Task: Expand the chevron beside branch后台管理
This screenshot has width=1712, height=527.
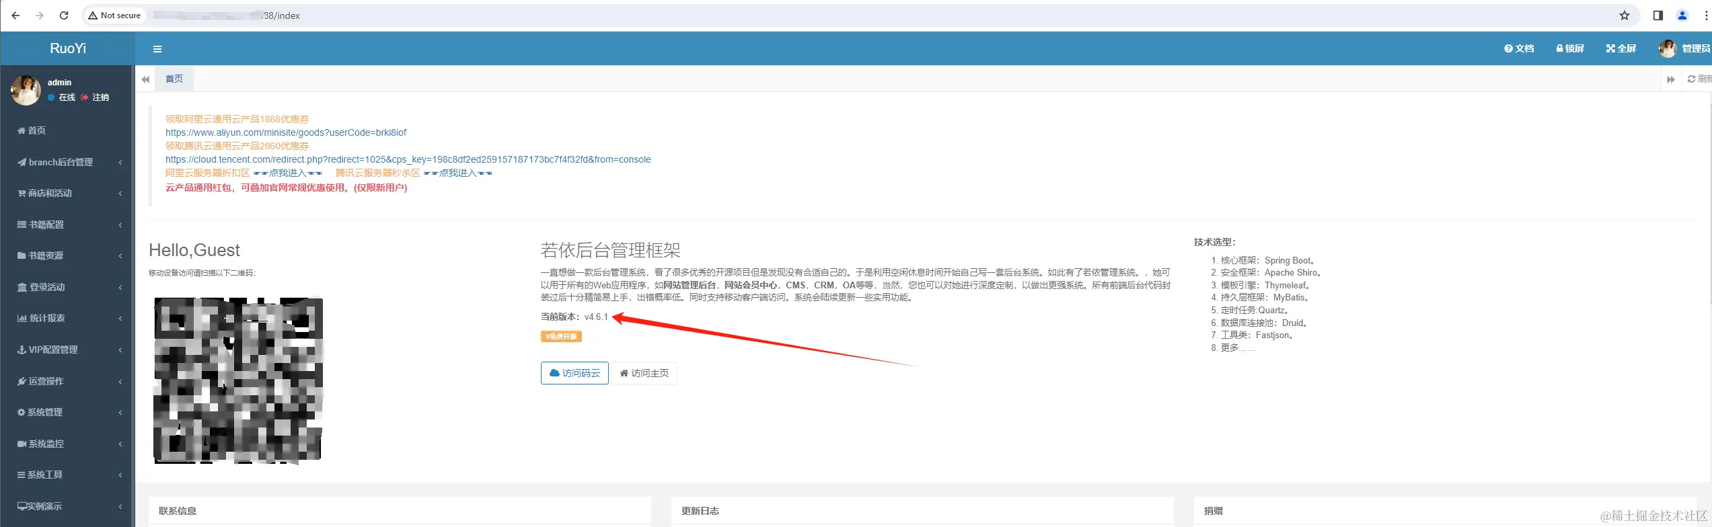Action: (120, 162)
